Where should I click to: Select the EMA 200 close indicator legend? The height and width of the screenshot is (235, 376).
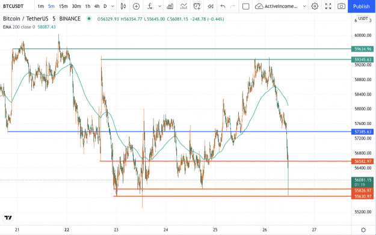point(19,27)
